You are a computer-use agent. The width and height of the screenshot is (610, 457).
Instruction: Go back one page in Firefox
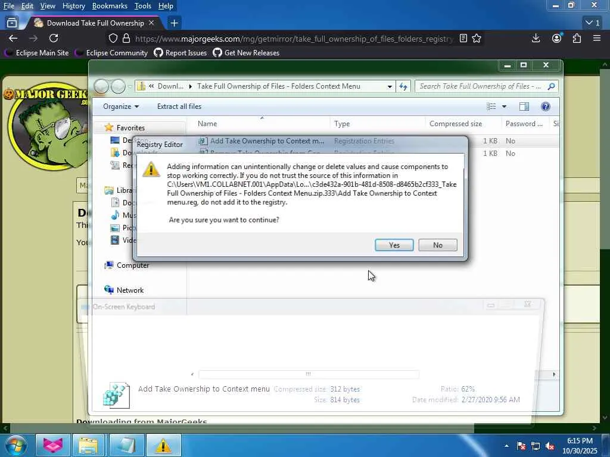click(x=13, y=38)
